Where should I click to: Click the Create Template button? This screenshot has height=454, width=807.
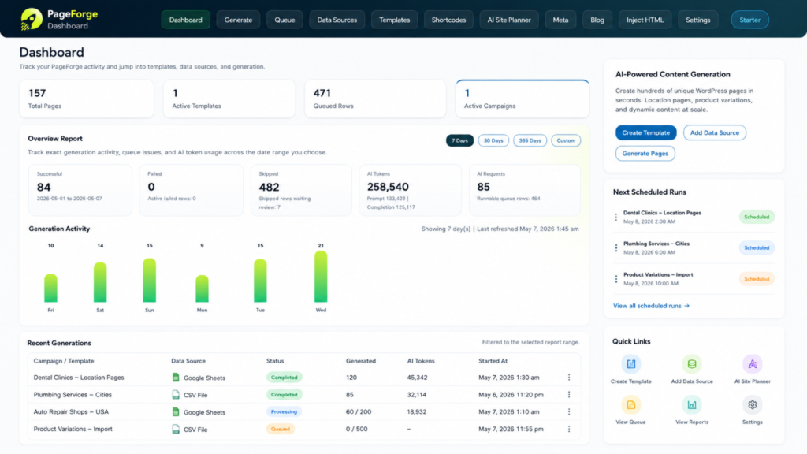point(645,132)
